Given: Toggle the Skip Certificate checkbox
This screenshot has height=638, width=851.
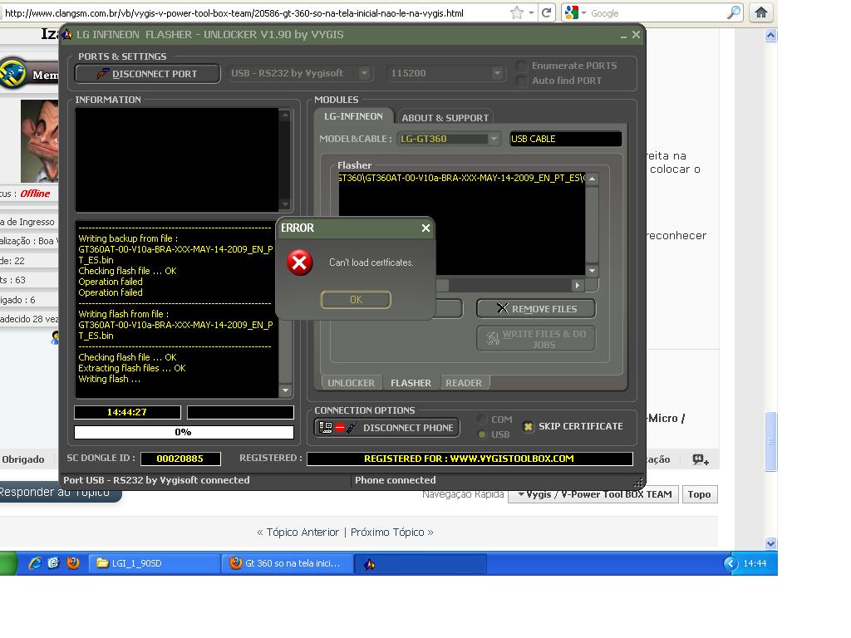Looking at the screenshot, I should [528, 427].
